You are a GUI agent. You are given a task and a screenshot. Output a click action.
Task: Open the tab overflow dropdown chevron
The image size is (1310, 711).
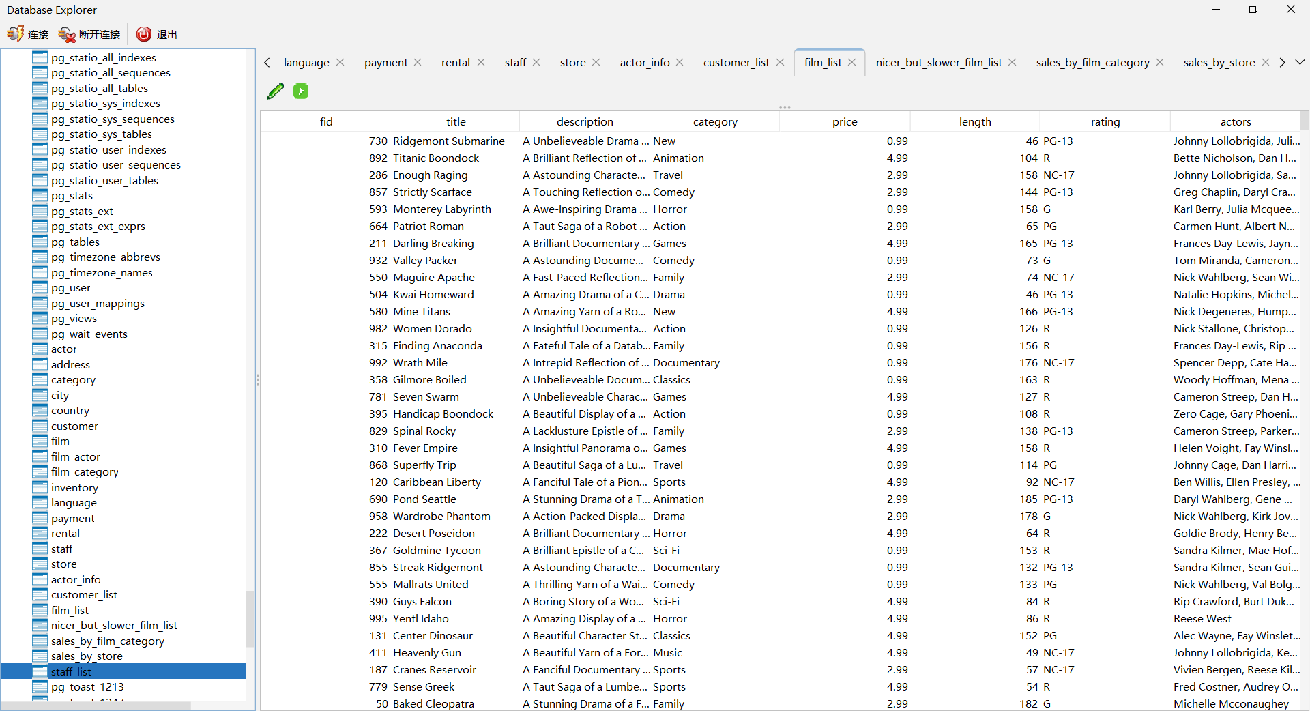pyautogui.click(x=1301, y=62)
